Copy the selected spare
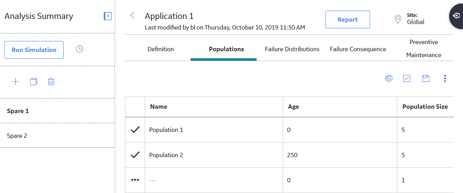 pos(33,82)
